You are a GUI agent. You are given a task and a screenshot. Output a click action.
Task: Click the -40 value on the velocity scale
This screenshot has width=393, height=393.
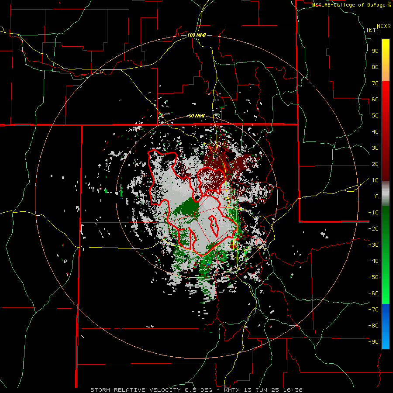coord(373,261)
